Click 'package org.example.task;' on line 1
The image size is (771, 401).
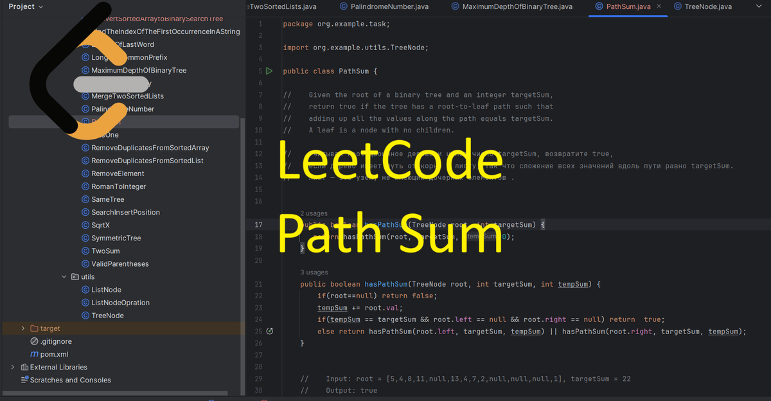pos(336,24)
